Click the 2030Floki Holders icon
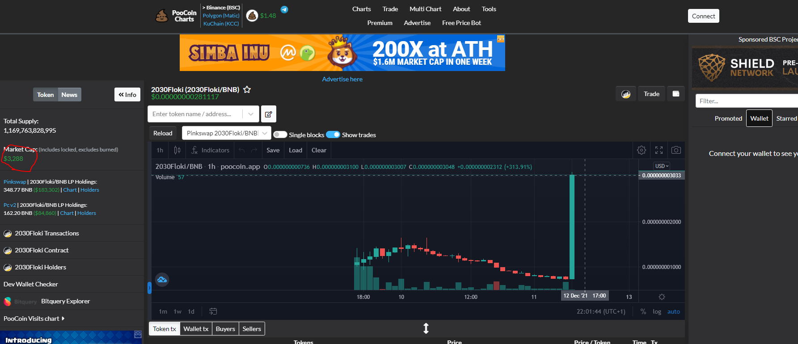The height and width of the screenshot is (344, 798). [x=8, y=268]
